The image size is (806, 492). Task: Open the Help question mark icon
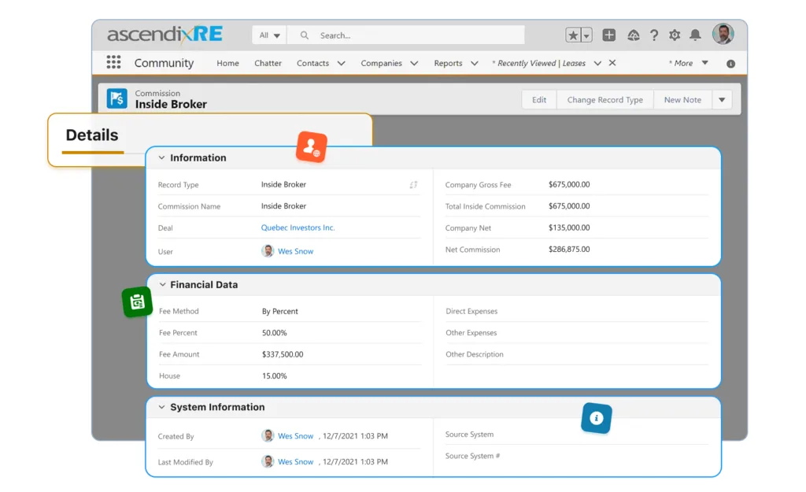(x=653, y=35)
